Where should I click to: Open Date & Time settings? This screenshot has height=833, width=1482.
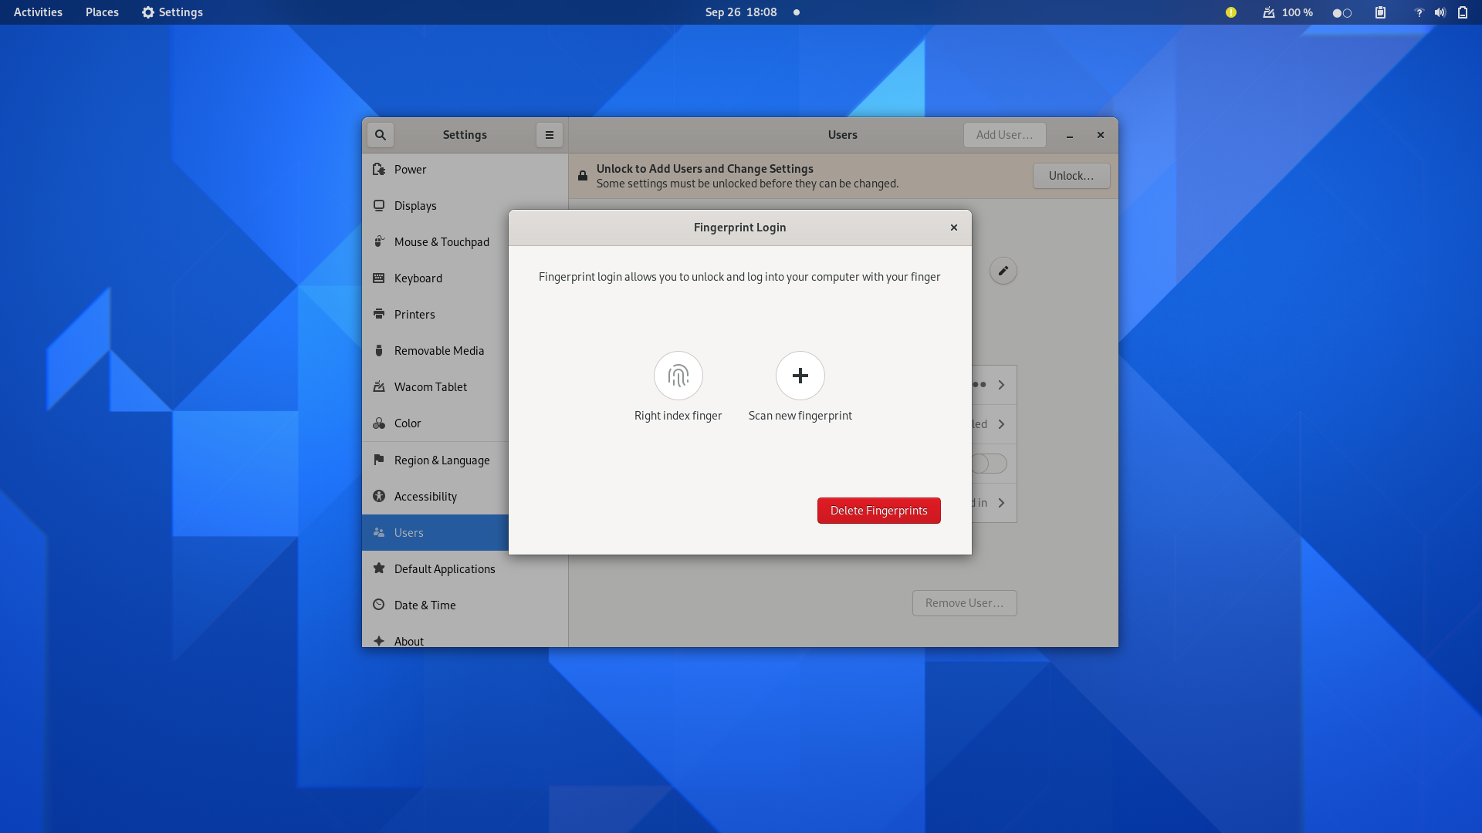465,605
